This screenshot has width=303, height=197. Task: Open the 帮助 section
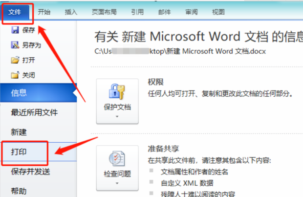coord(19,191)
